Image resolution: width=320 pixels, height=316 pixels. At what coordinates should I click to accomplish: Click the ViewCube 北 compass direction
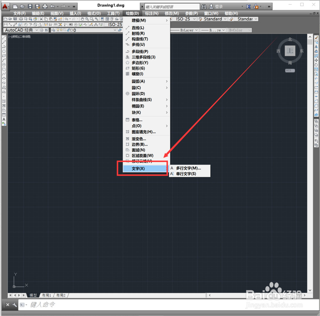click(x=290, y=39)
